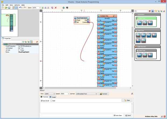The width and height of the screenshot is (167, 119).
Task: Click the pin icon in Properties toolbar
Action: pos(37,42)
